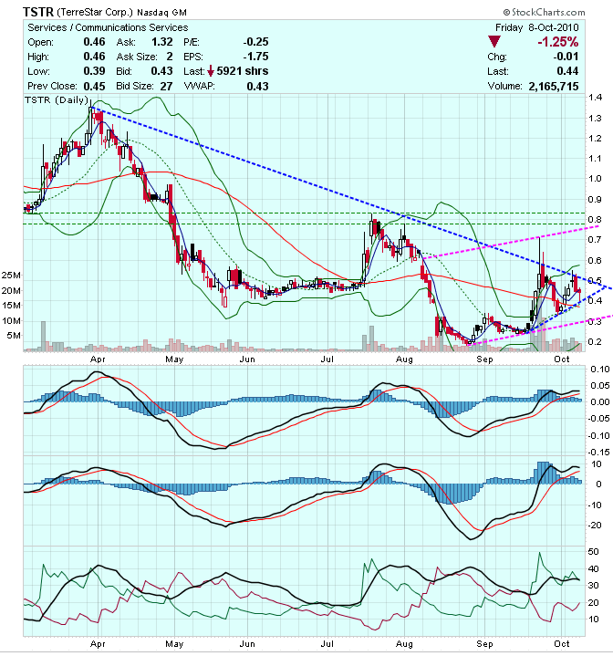Select Jun under the price chart
Screen dimensions: 613x656
tap(247, 359)
